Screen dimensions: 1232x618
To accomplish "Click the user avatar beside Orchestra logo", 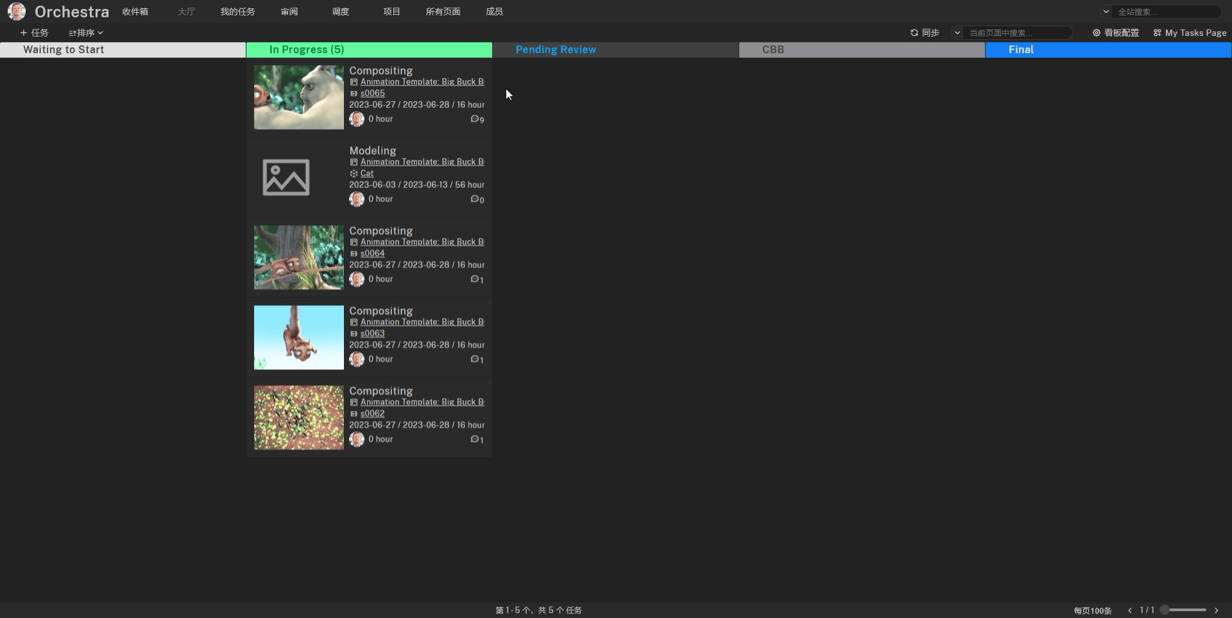I will tap(17, 12).
